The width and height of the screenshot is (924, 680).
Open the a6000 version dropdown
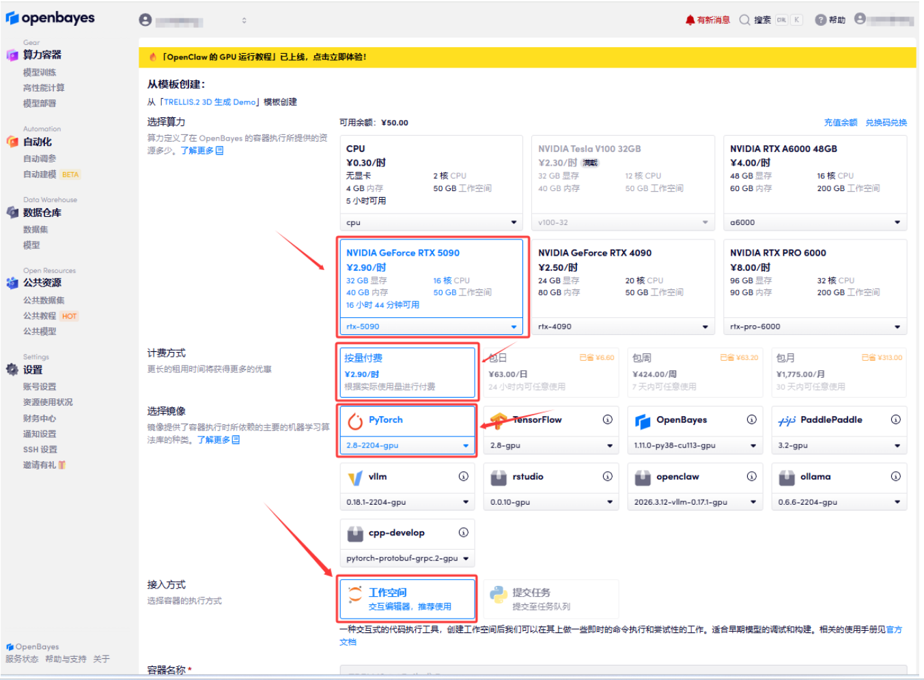tap(815, 222)
